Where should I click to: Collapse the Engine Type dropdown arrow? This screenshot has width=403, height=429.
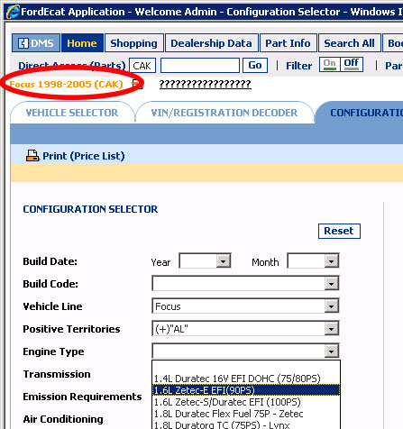pyautogui.click(x=331, y=351)
